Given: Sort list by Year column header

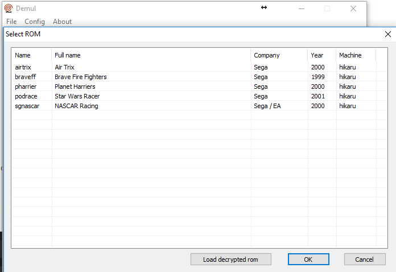Looking at the screenshot, I should point(322,55).
